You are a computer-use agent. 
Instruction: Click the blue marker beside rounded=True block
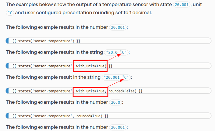(7, 116)
